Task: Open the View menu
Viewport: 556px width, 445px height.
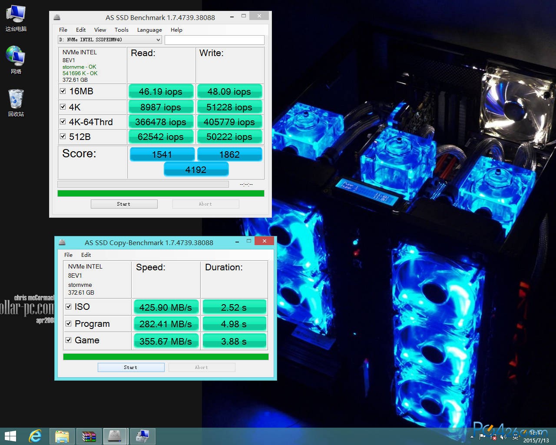Action: 100,30
